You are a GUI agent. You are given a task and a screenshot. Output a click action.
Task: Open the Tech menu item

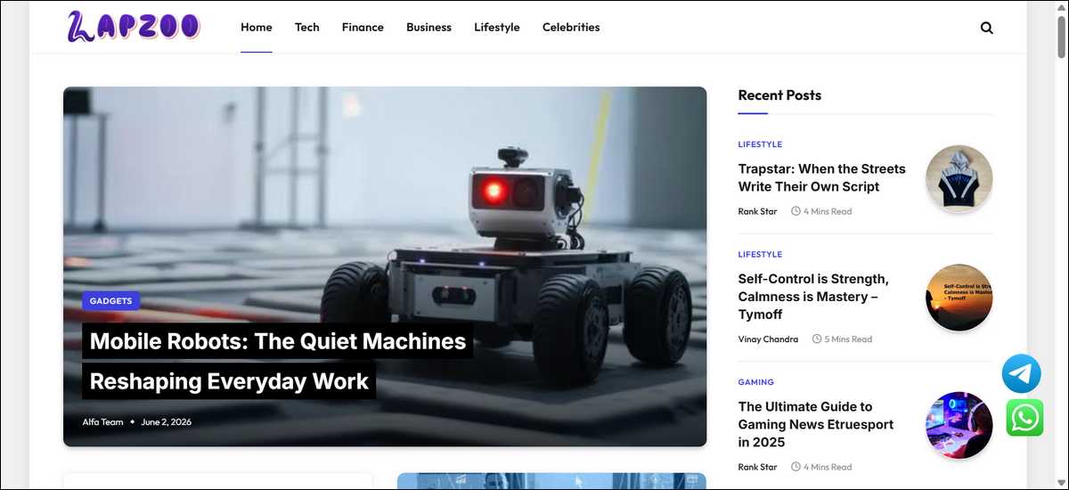307,28
